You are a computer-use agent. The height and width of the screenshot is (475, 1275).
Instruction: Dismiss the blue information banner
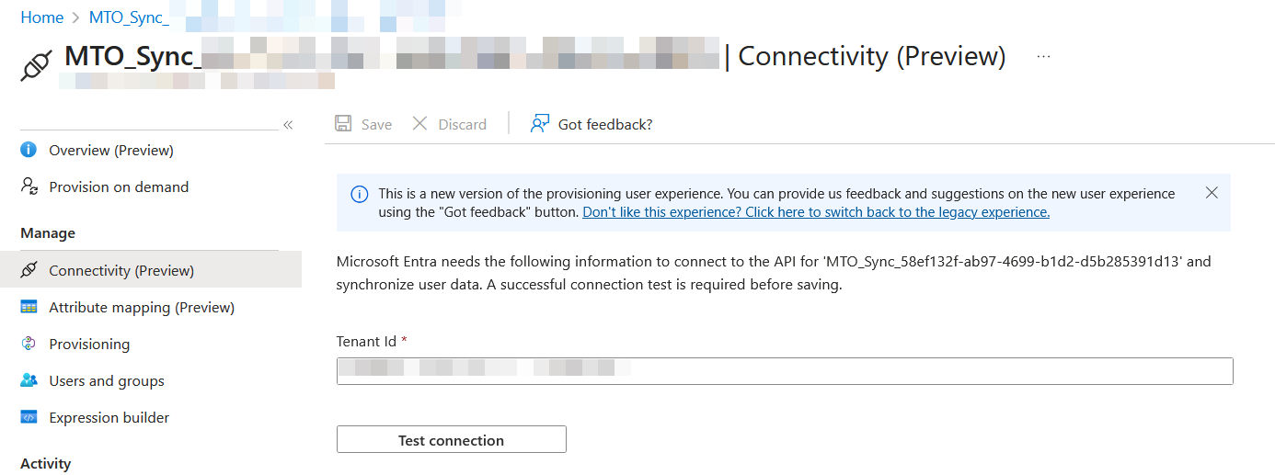1212,193
